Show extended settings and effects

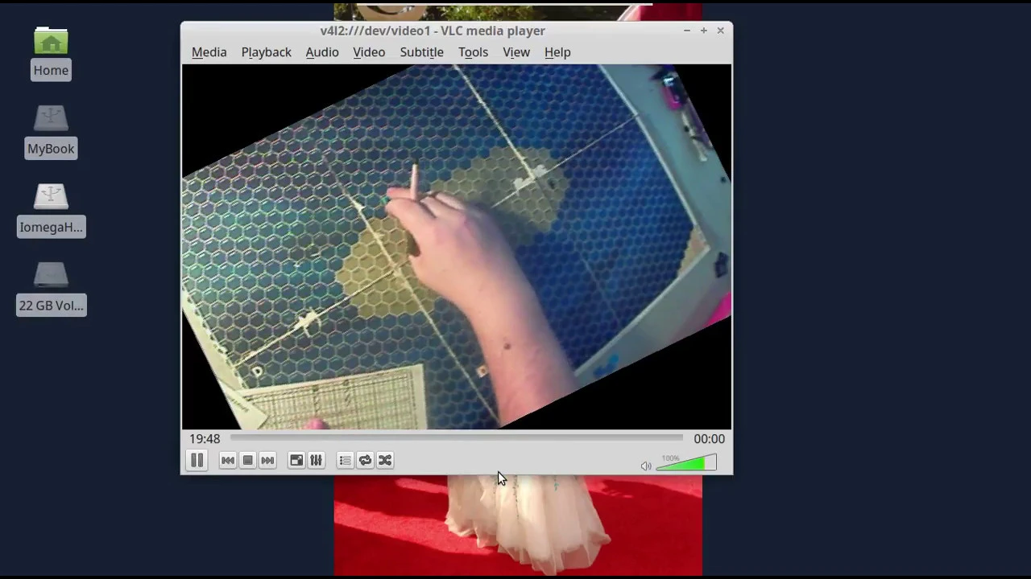(316, 460)
